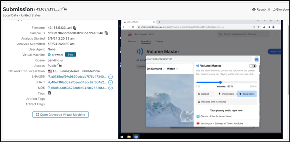290x142 pixels.
Task: Toggle Volume Master dark mode switch
Action: [253, 66]
